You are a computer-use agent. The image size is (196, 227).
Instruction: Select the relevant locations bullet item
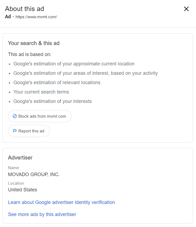[57, 83]
